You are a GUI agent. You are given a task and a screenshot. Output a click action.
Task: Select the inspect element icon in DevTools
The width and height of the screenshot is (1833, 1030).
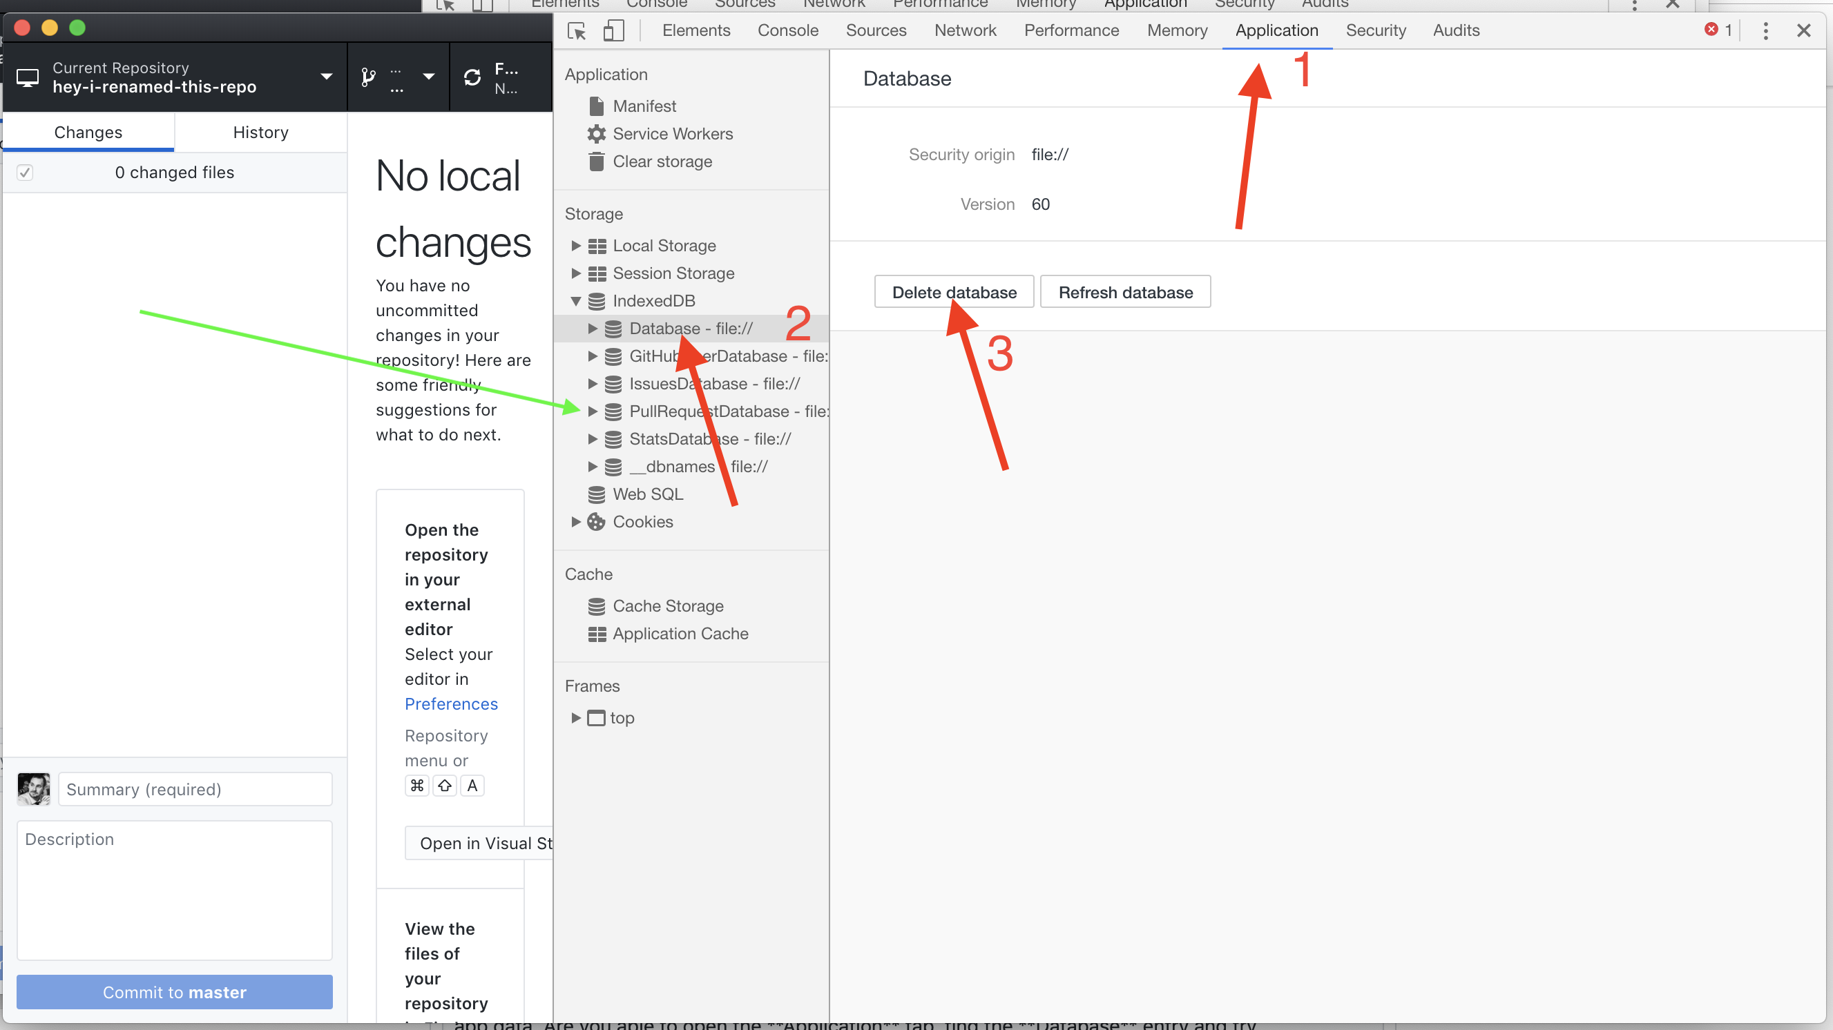point(575,30)
